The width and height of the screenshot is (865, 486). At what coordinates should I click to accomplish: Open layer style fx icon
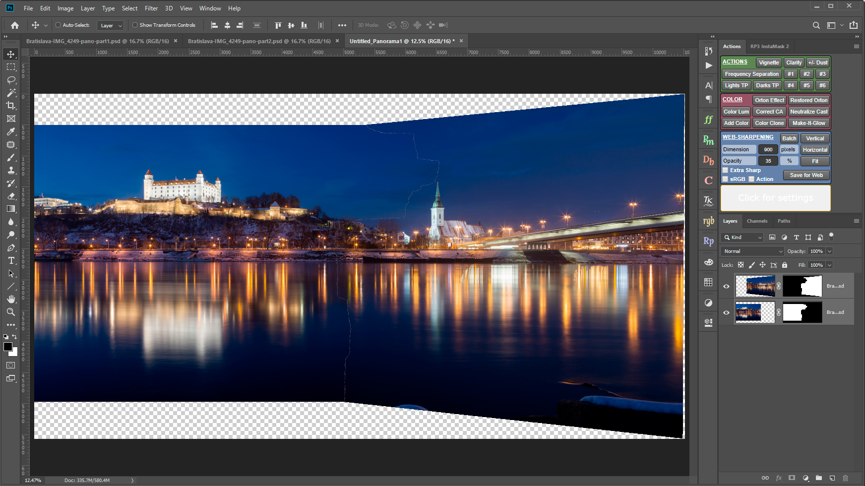click(x=779, y=478)
